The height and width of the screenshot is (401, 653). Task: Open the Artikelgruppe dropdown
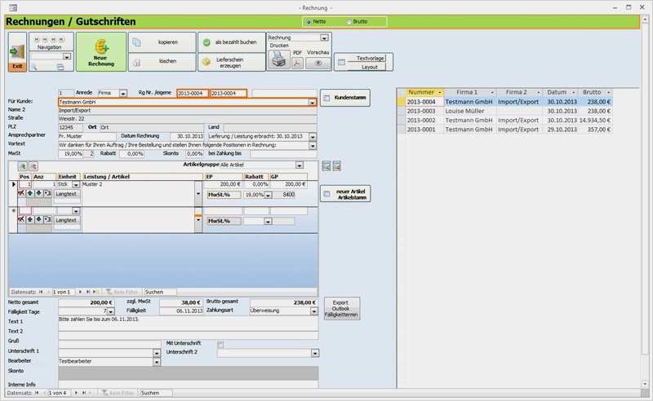coord(300,165)
